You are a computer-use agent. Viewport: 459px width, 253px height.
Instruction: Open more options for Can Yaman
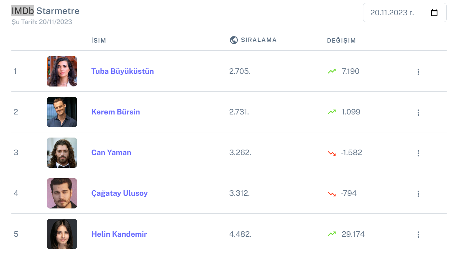click(x=418, y=153)
